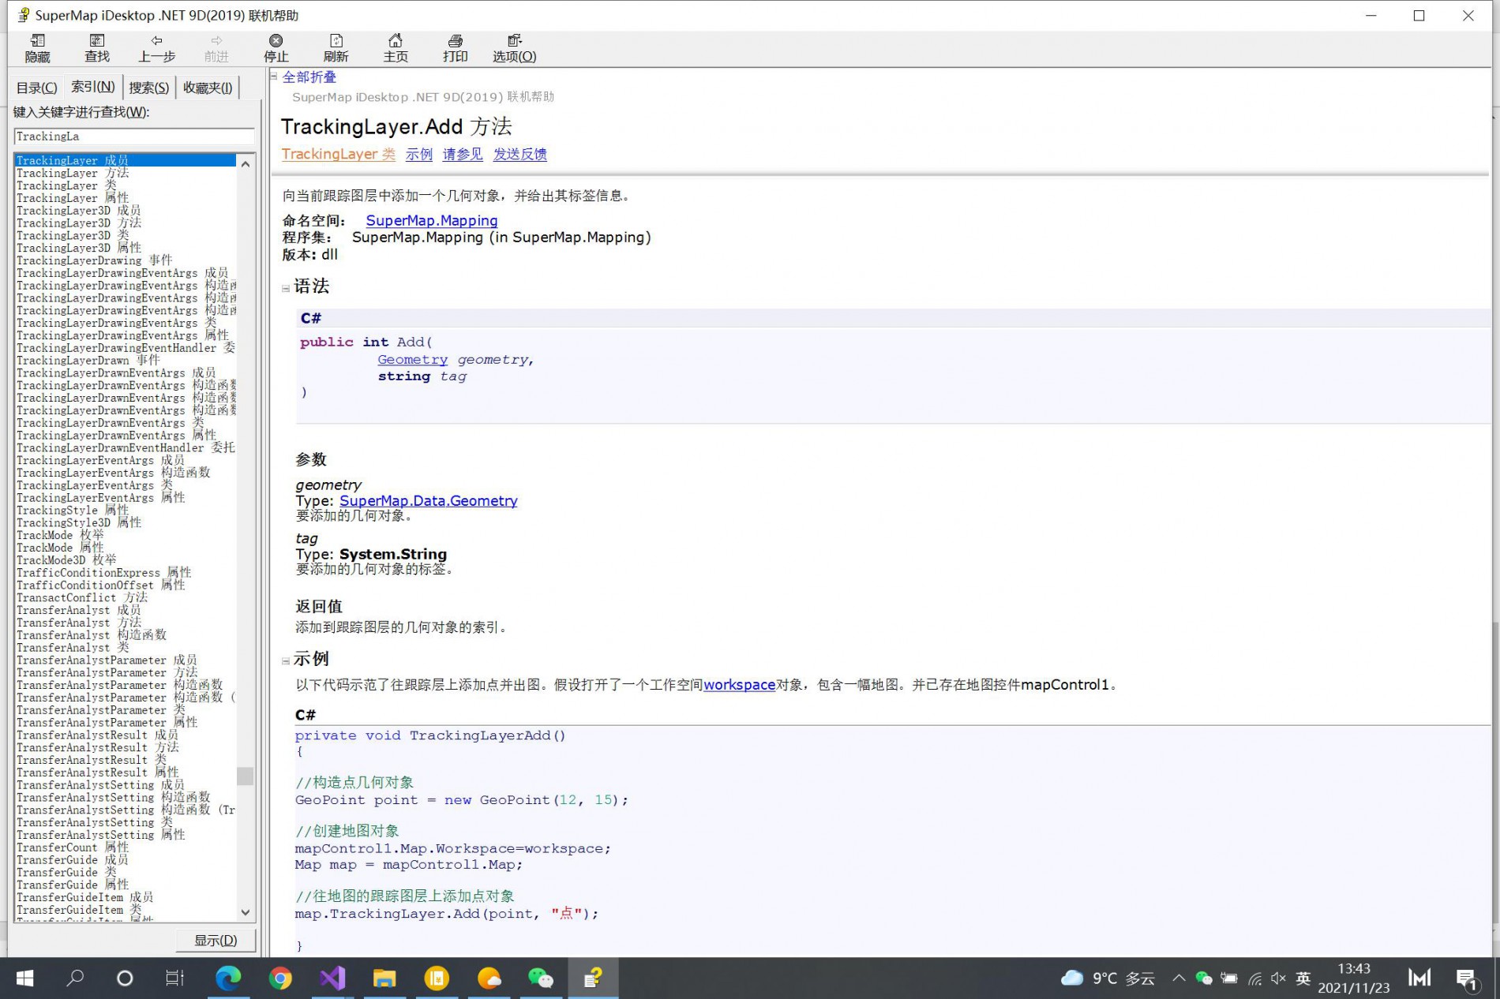Open Windows Start menu
This screenshot has height=999, width=1500.
click(x=24, y=978)
